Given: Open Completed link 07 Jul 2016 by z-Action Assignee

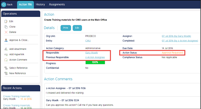Looking at the screenshot, I should (180, 41).
